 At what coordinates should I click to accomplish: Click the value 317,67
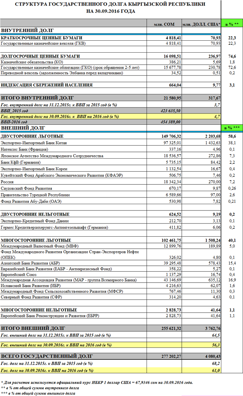click(214, 98)
